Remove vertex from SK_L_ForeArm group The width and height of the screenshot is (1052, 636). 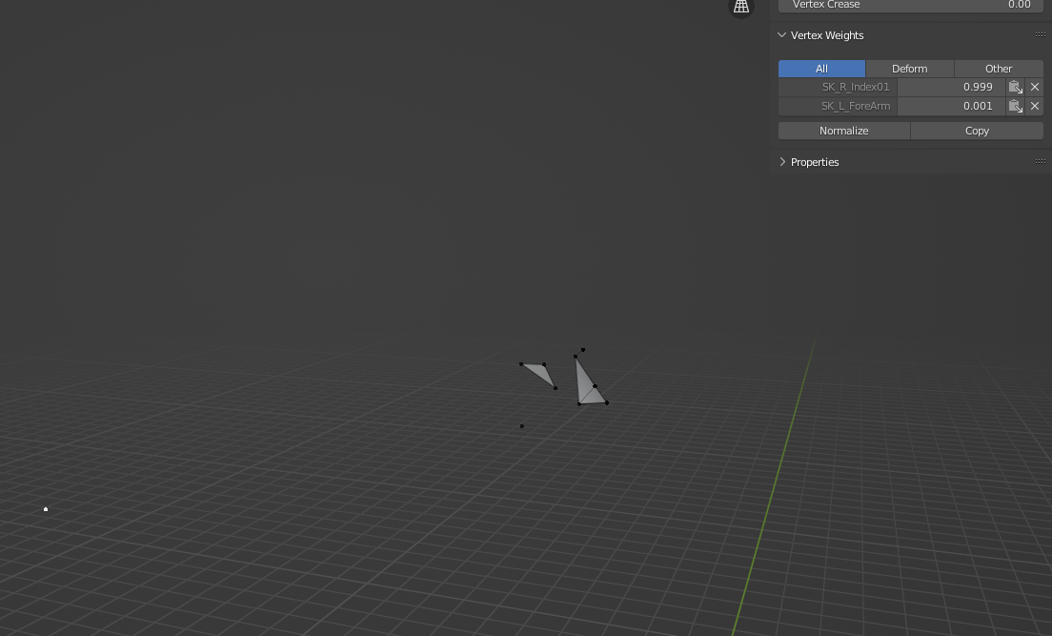point(1035,106)
